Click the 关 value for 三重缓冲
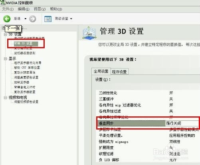The width and height of the screenshot is (200, 165). [x=171, y=99]
